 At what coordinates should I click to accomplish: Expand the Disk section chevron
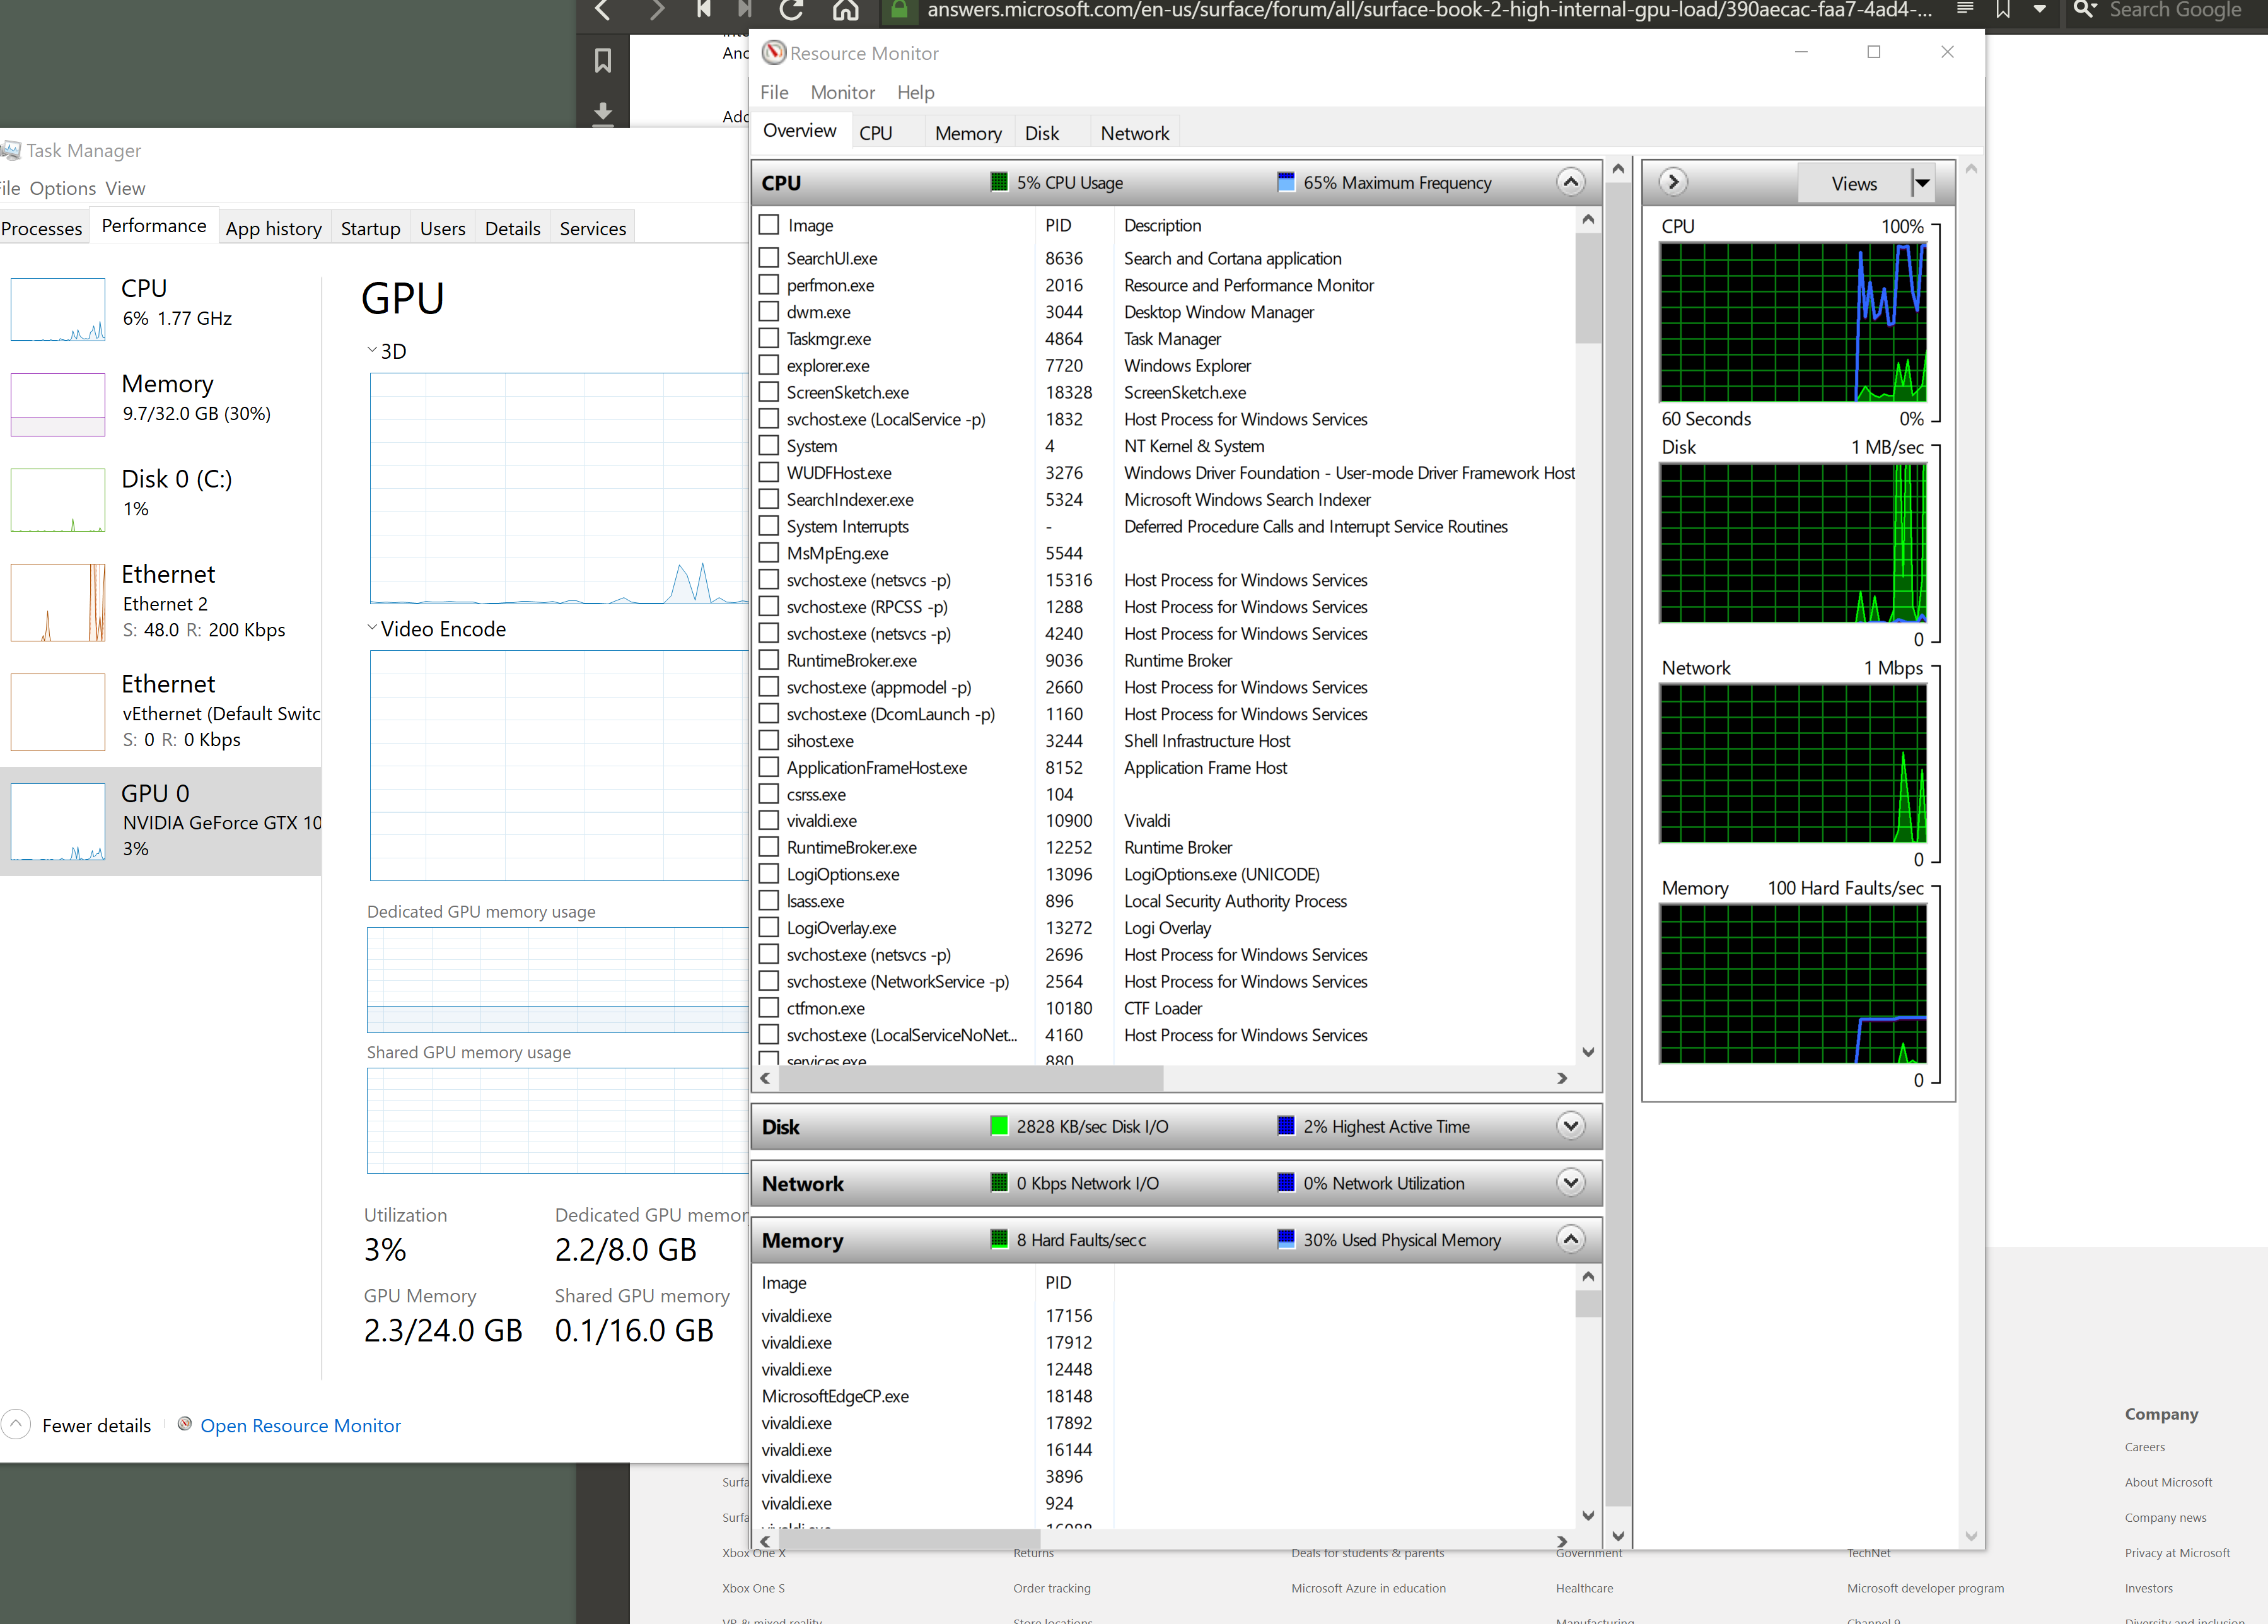click(x=1570, y=1126)
